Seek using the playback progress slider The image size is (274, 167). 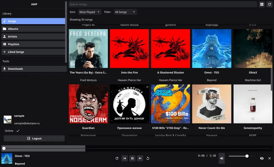[x=137, y=149]
